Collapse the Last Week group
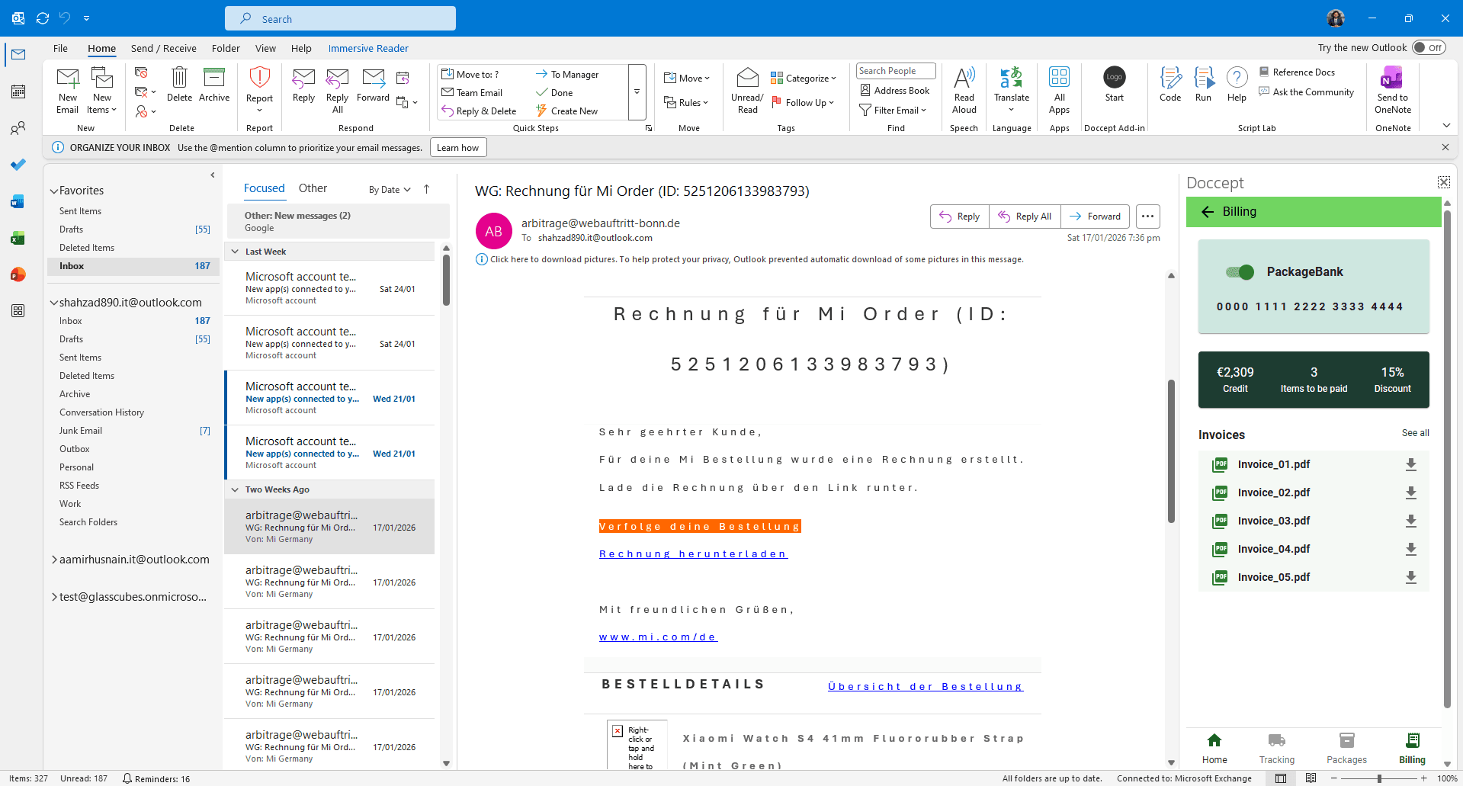Viewport: 1463px width, 786px height. [x=235, y=252]
